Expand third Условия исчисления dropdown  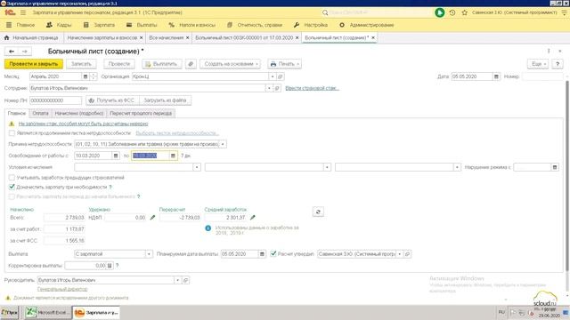[457, 167]
